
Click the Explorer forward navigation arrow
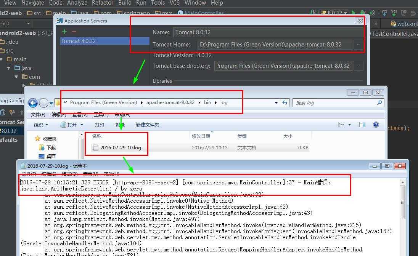[43, 103]
